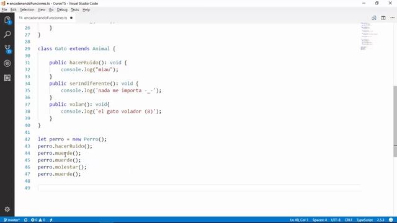Open the Manage gear at sidebar bottom
The height and width of the screenshot is (223, 397).
point(7,209)
